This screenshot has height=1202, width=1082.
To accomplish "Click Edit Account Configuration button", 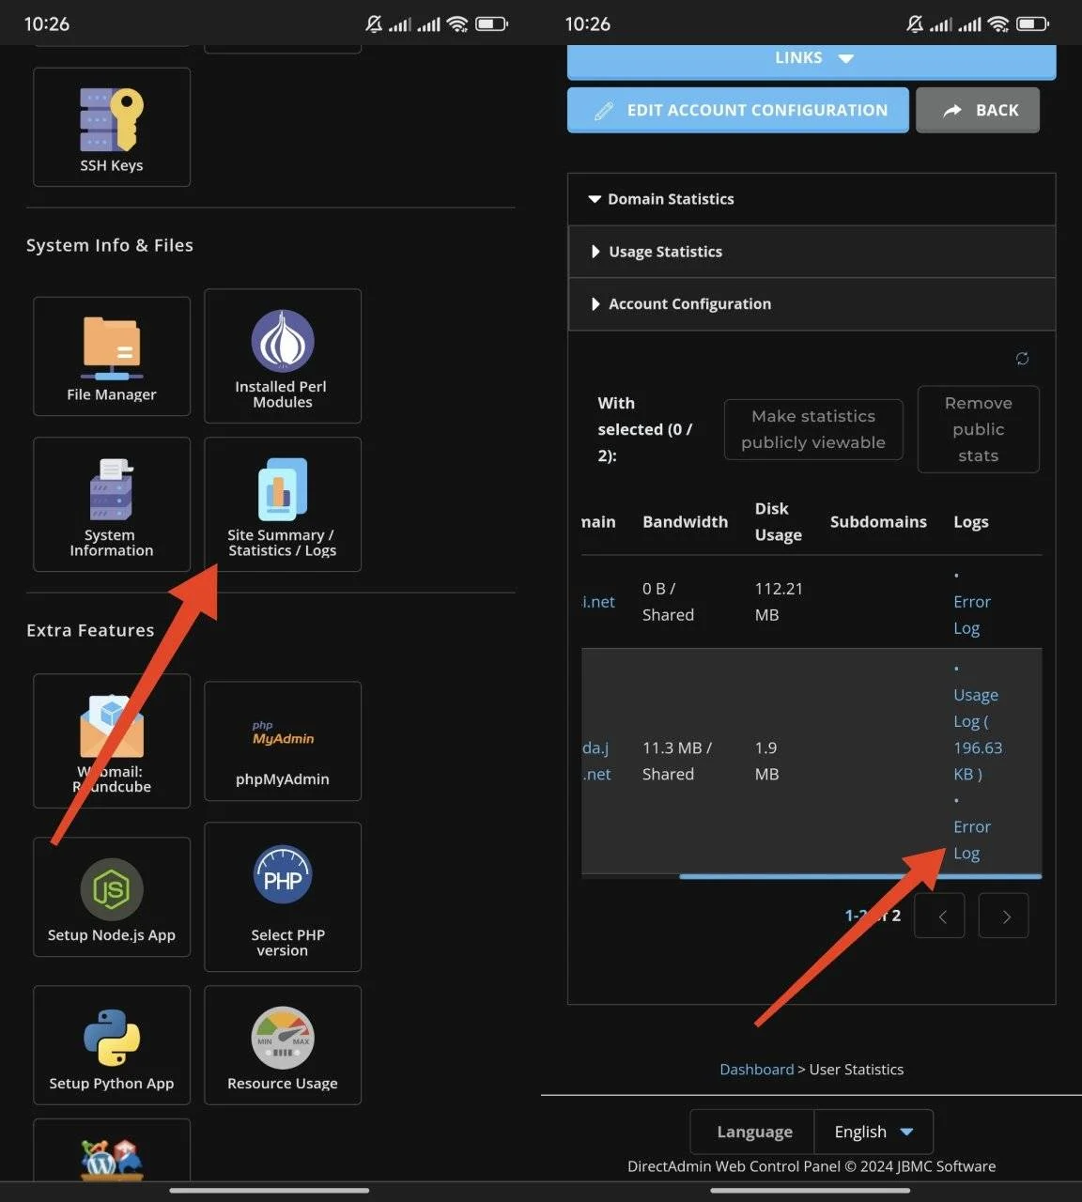I will [x=738, y=110].
